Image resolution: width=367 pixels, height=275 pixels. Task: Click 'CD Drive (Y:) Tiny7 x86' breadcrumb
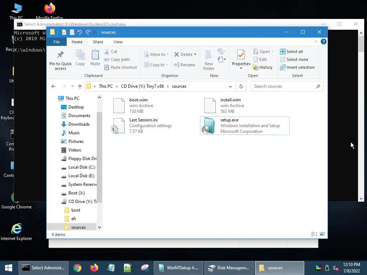[x=142, y=86]
